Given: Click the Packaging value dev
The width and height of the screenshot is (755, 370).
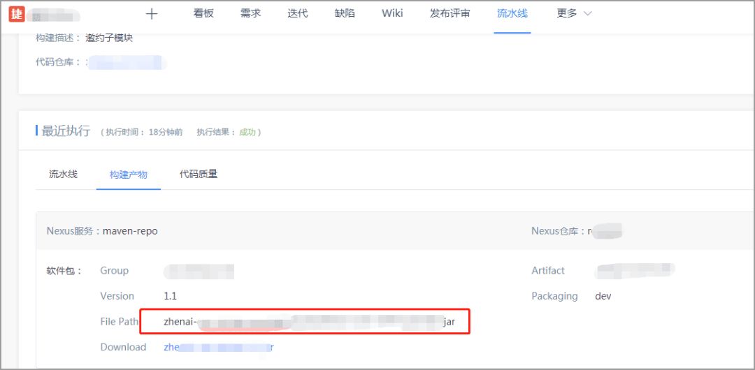Looking at the screenshot, I should (603, 296).
